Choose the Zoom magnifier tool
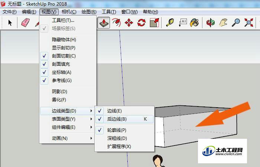260x167 pixels. click(236, 23)
